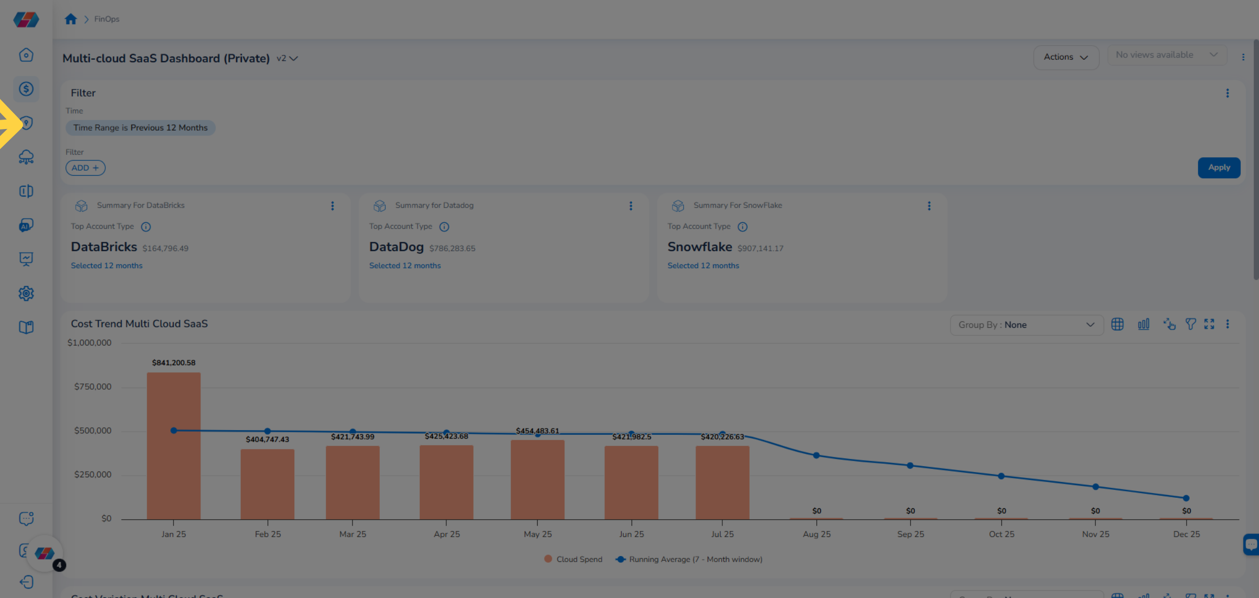Image resolution: width=1259 pixels, height=598 pixels.
Task: Open the Actions dropdown
Action: point(1065,57)
